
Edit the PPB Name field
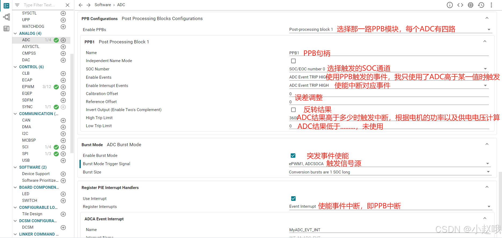click(389, 53)
